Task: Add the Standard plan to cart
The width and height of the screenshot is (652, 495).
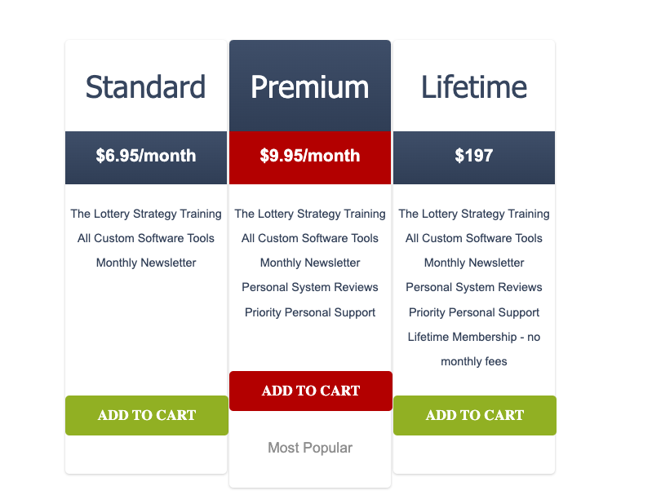Action: (x=147, y=415)
